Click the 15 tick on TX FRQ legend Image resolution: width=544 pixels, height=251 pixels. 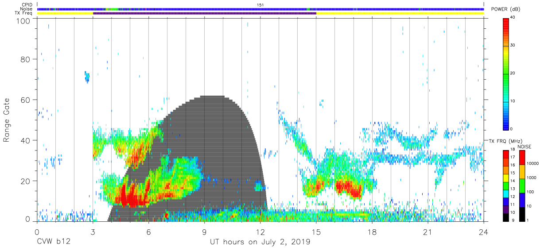pyautogui.click(x=512, y=173)
